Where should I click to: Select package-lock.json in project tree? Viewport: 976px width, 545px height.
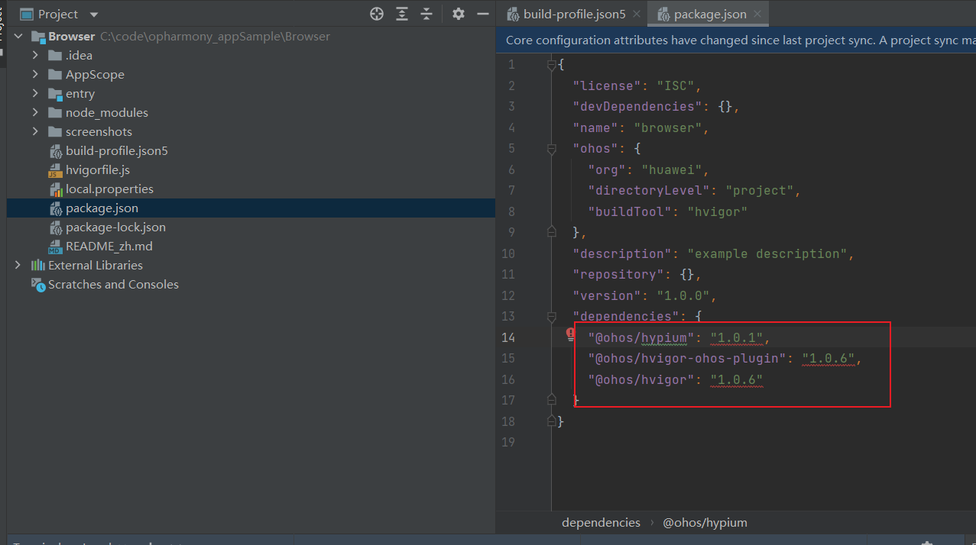click(115, 227)
